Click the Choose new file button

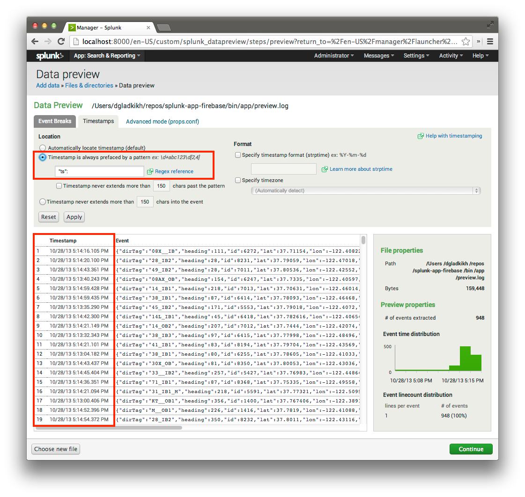(x=56, y=449)
